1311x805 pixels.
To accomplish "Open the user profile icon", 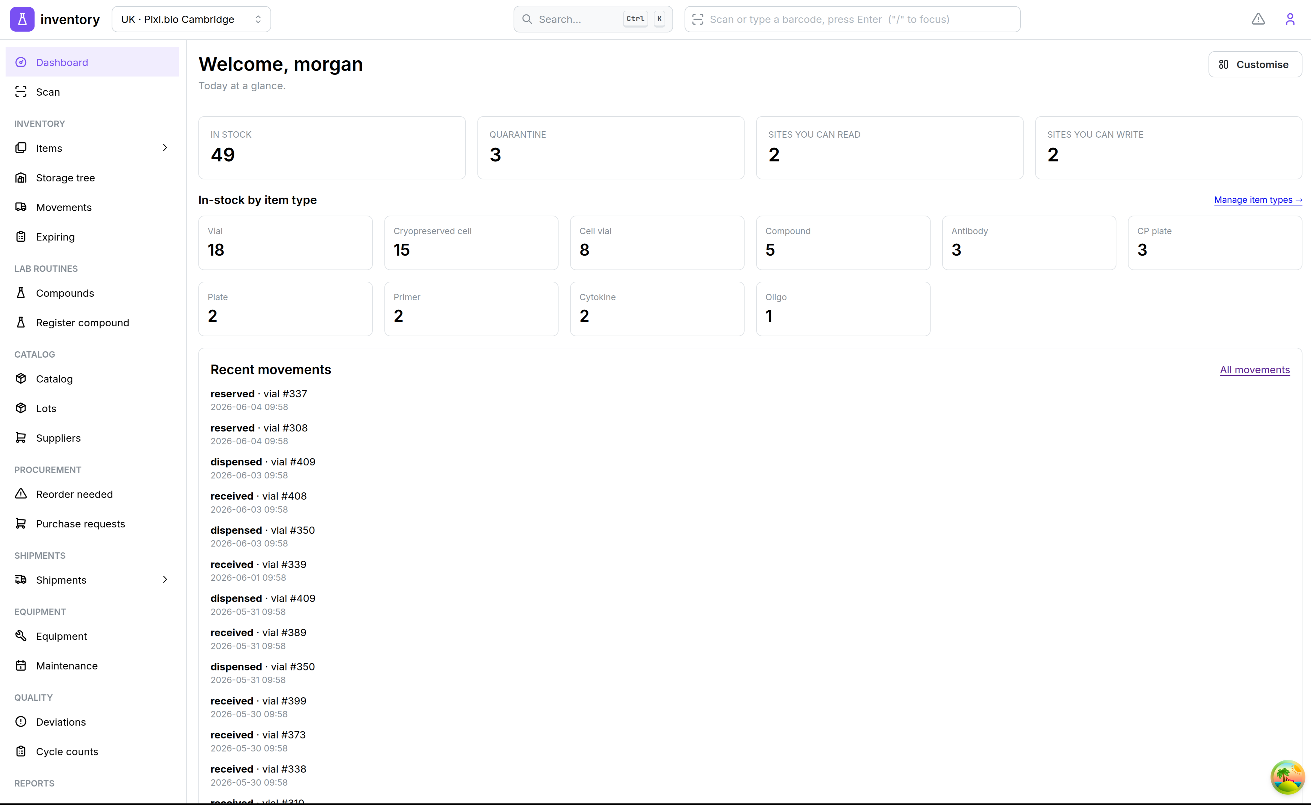I will 1290,19.
